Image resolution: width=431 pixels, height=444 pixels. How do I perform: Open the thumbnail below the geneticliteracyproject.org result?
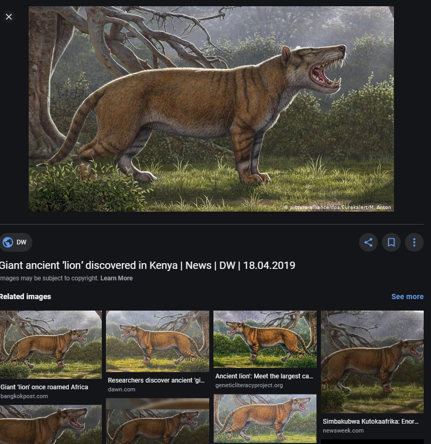pyautogui.click(x=265, y=419)
